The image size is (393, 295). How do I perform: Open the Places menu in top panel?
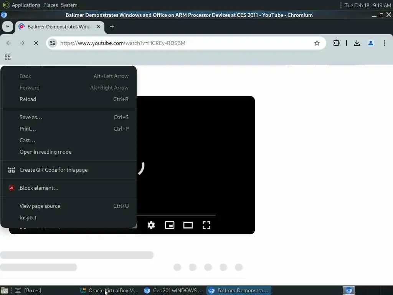point(50,5)
